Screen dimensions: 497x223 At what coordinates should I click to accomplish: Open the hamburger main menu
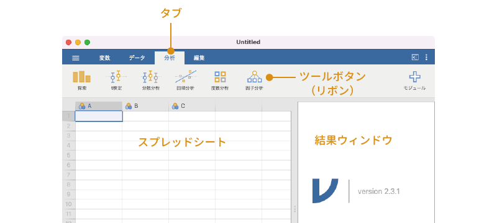[75, 58]
